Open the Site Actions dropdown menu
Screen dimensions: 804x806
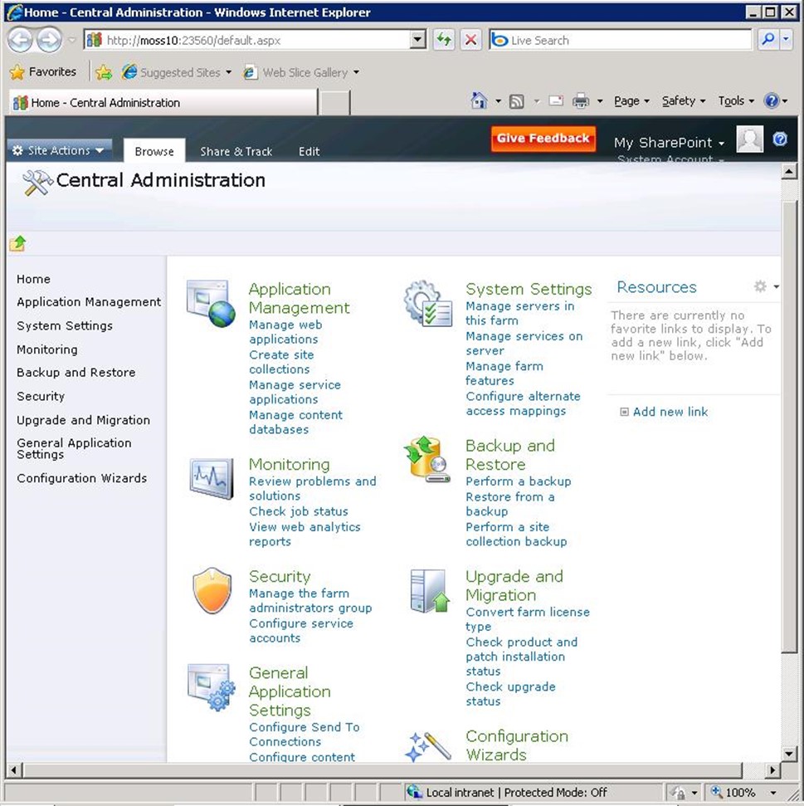pos(59,150)
